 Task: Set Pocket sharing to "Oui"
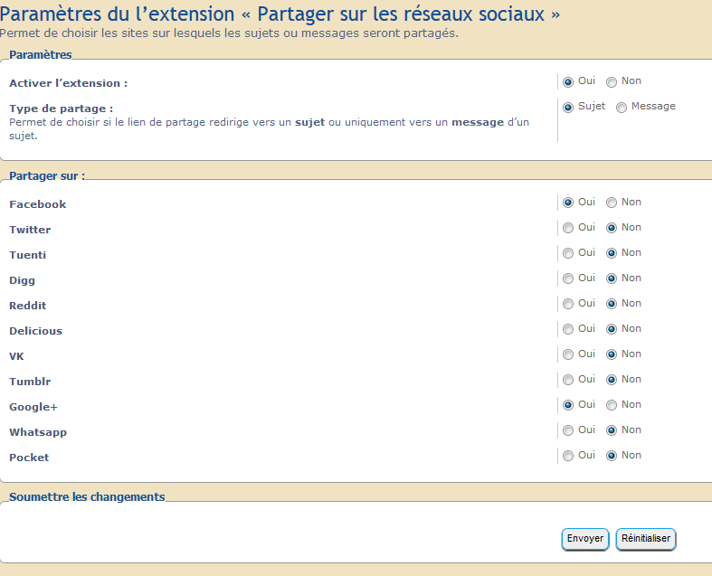point(568,457)
